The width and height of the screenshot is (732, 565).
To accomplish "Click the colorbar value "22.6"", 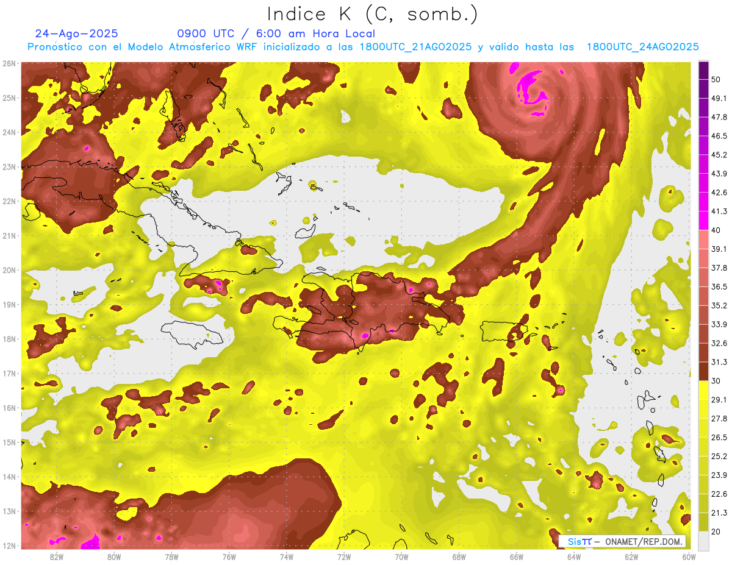I will (x=719, y=494).
